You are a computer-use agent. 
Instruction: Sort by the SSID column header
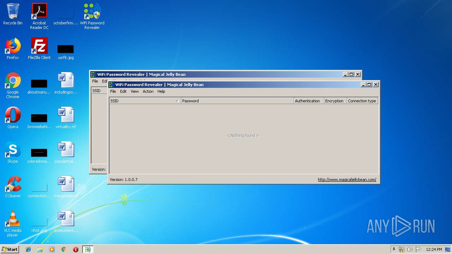click(x=145, y=101)
